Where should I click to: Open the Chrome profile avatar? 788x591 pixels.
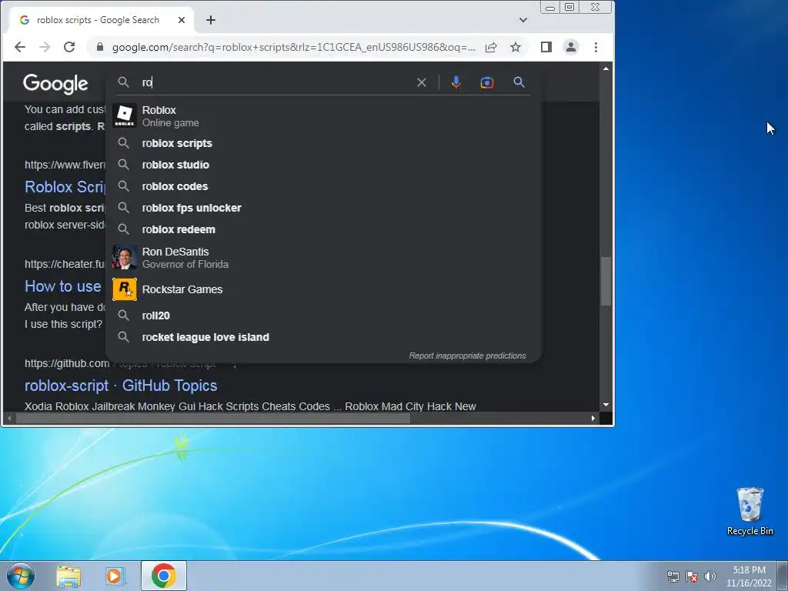[571, 47]
